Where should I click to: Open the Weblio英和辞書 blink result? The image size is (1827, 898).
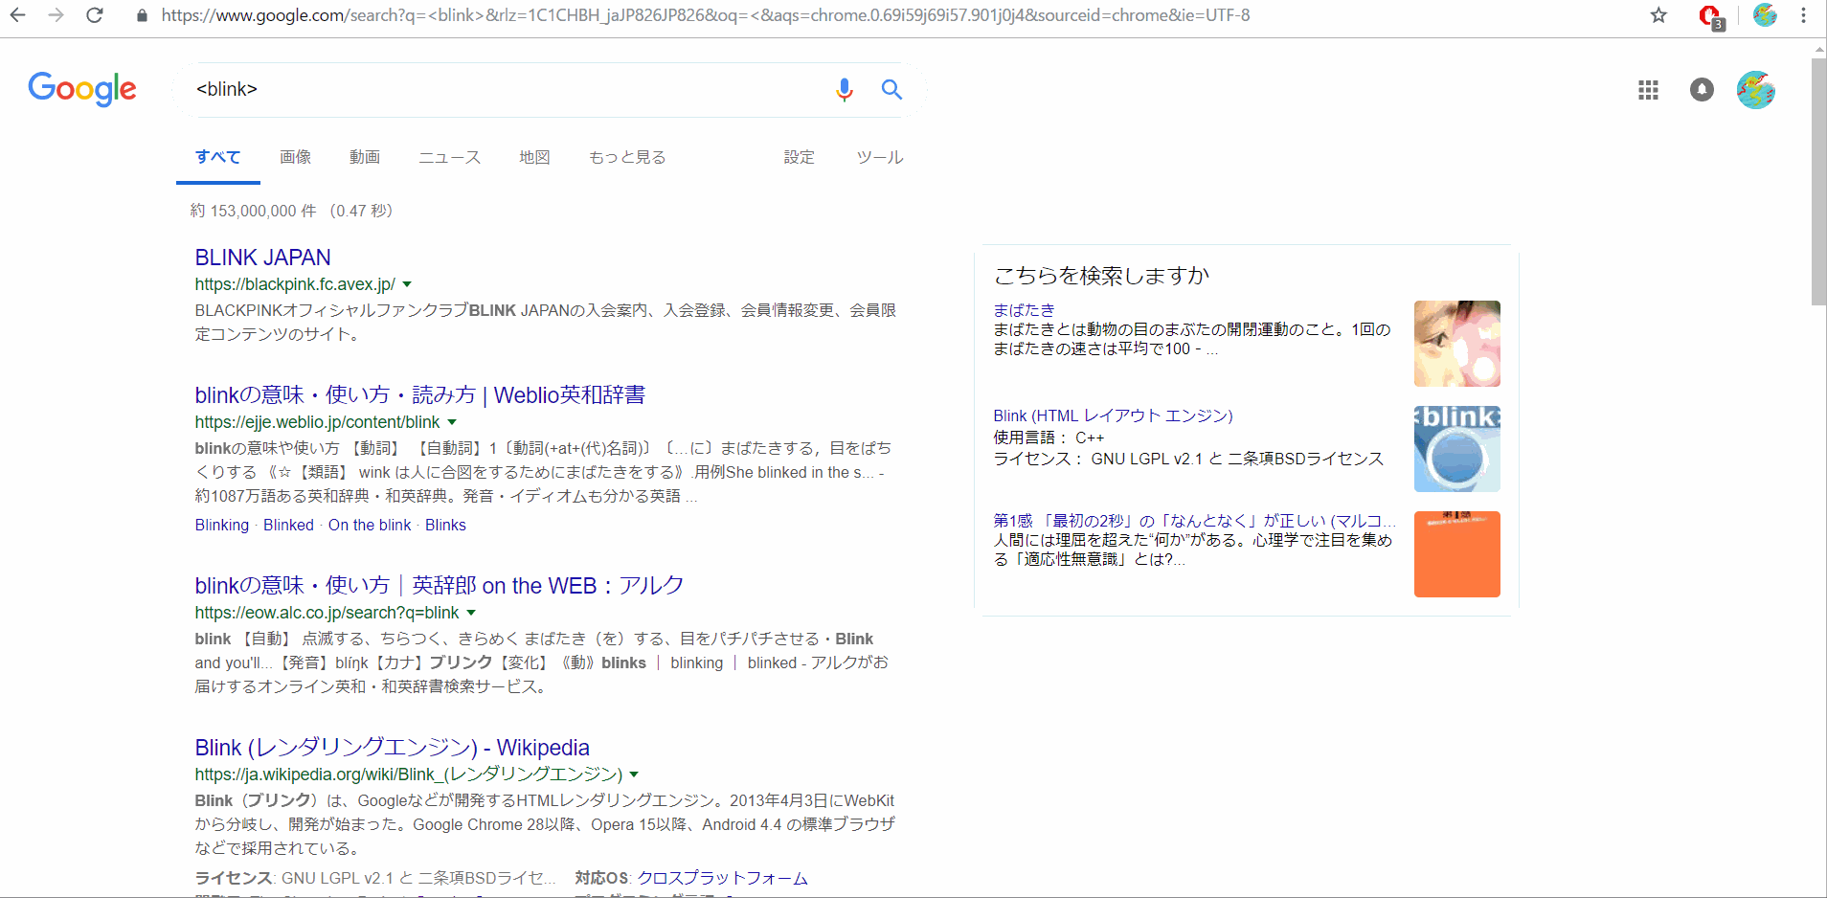pyautogui.click(x=420, y=395)
